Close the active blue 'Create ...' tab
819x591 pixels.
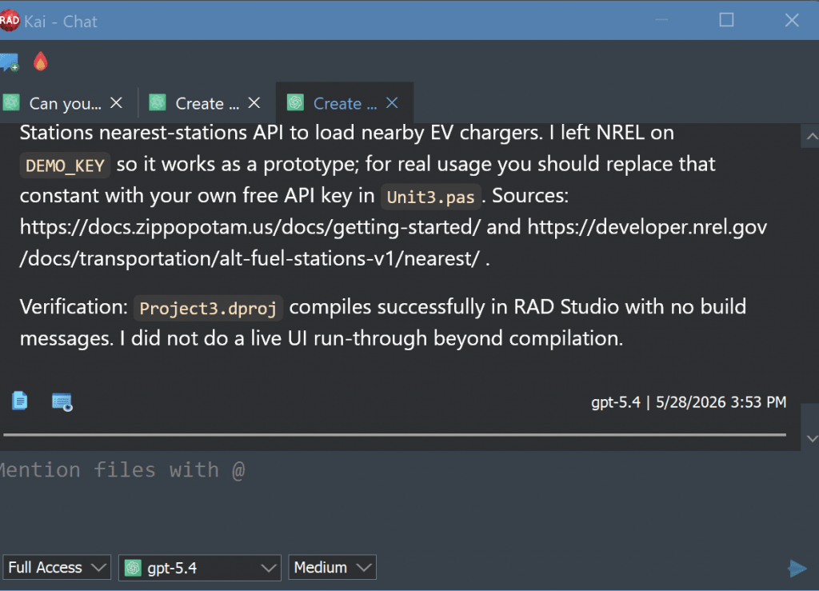[392, 103]
